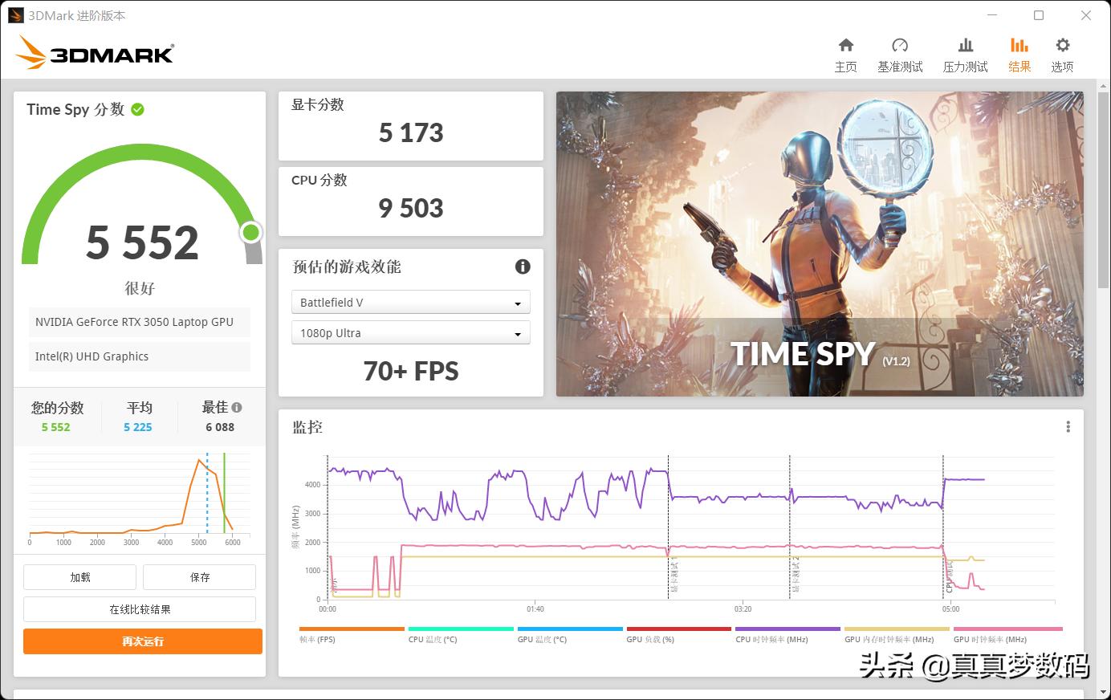
Task: Click 在线比较结果 to compare online
Action: pyautogui.click(x=140, y=609)
